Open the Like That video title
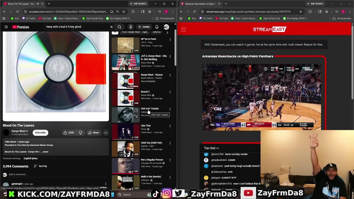Screen dimensions: 354x199 (146, 125)
